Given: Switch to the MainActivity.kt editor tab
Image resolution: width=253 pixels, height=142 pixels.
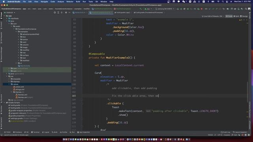Looking at the screenshot, I should coord(80,13).
